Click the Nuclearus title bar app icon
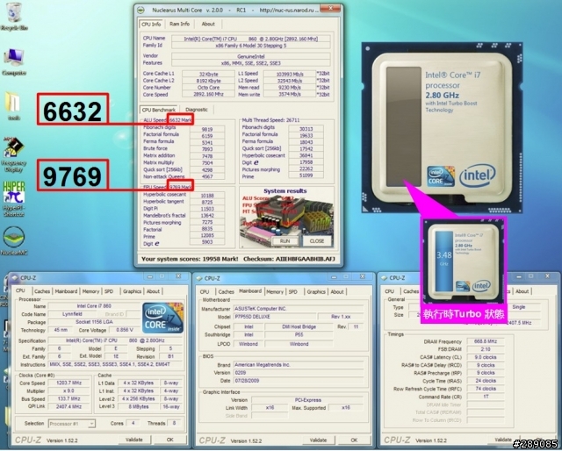Viewport: 562px width, 451px height. click(140, 10)
